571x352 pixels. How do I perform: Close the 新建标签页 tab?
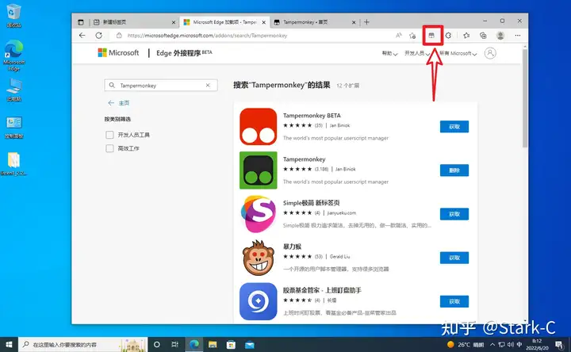point(174,22)
